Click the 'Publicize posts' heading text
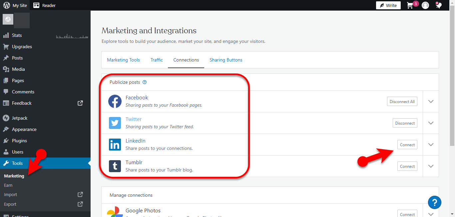This screenshot has height=217, width=455. [x=125, y=82]
